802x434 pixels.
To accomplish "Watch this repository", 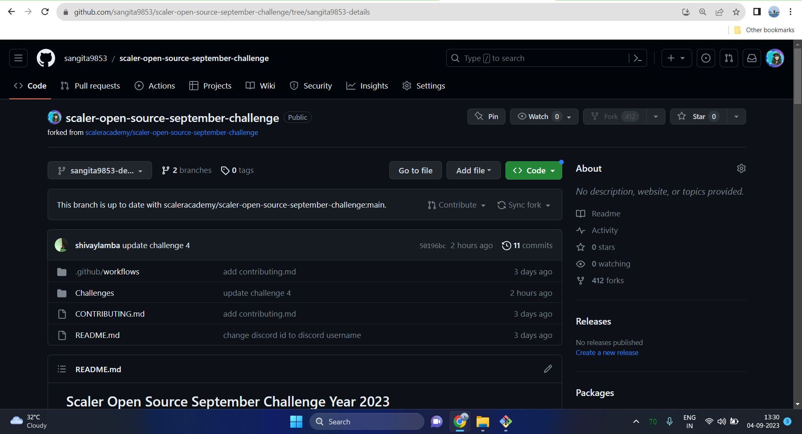I will [538, 117].
